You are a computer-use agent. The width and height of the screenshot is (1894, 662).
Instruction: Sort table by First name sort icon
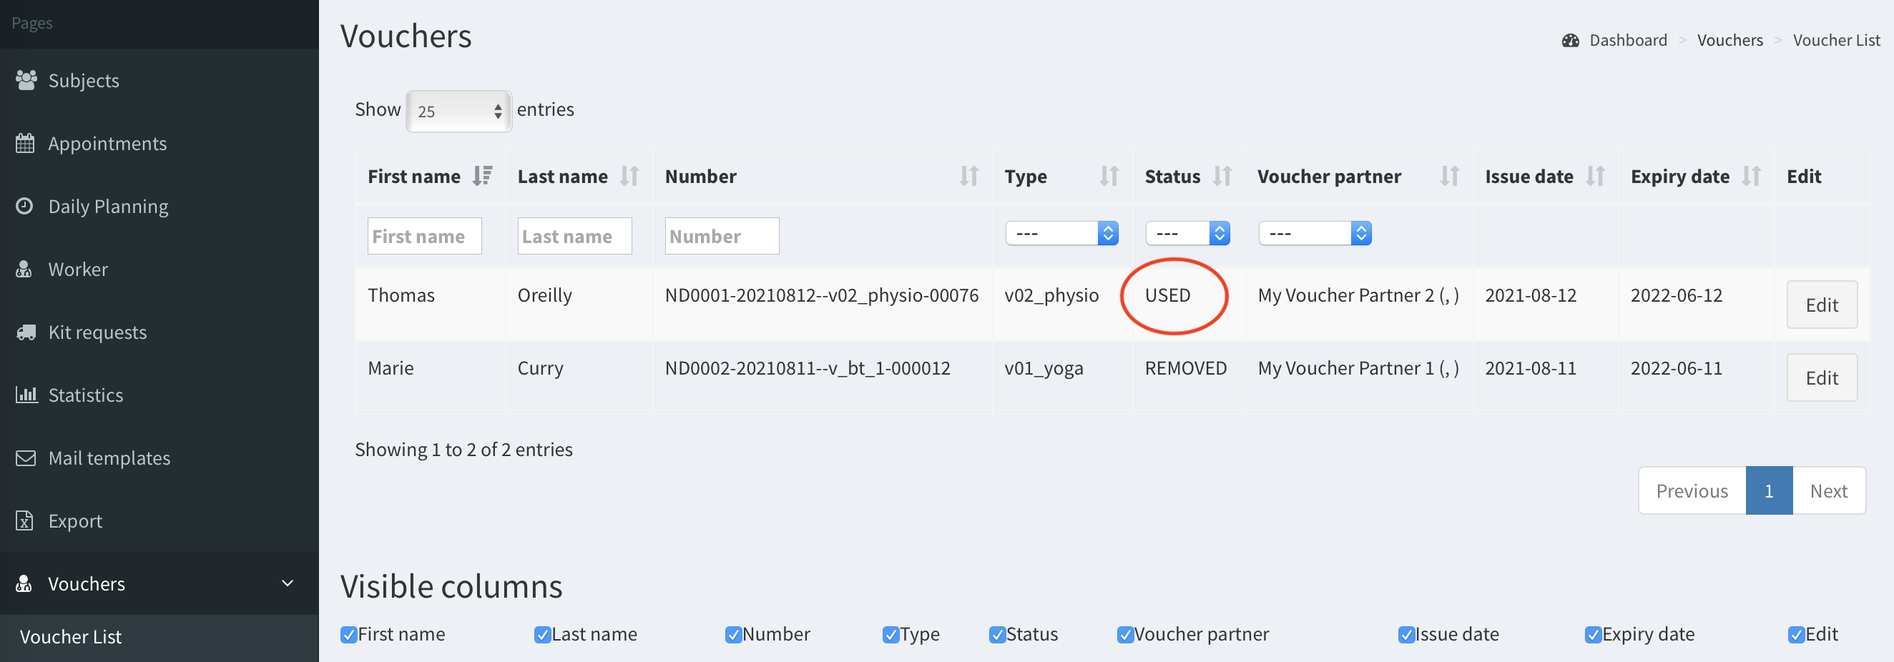[x=482, y=177]
